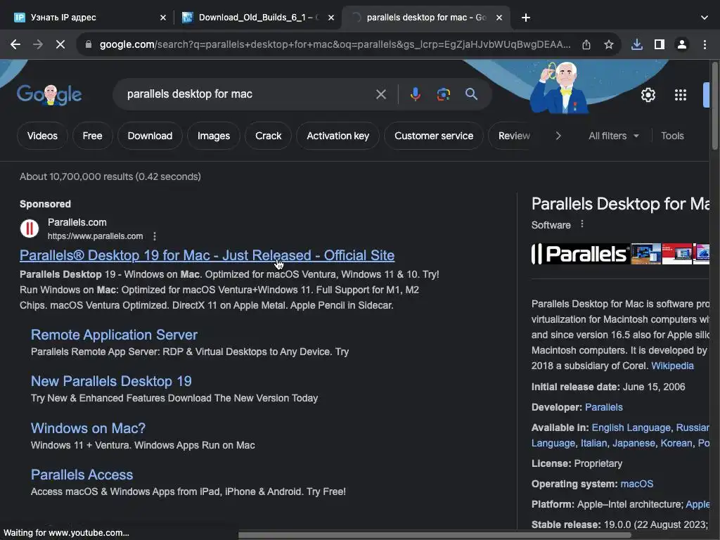Open the macOS operating system link

pos(636,484)
